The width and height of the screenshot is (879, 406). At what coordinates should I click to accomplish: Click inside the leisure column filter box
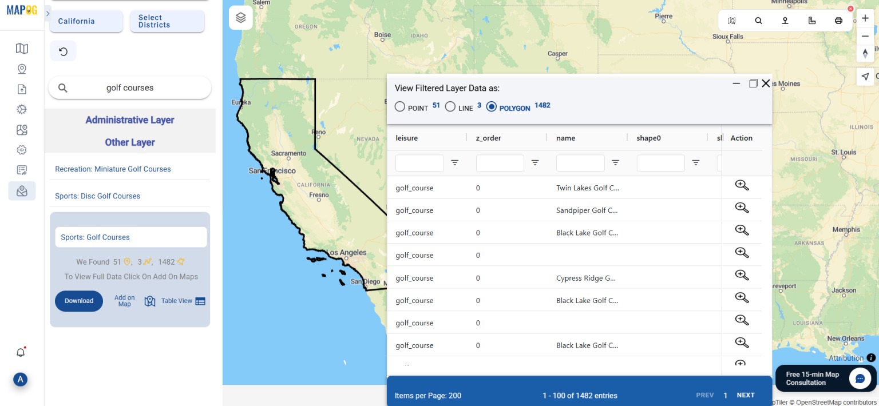coord(419,163)
